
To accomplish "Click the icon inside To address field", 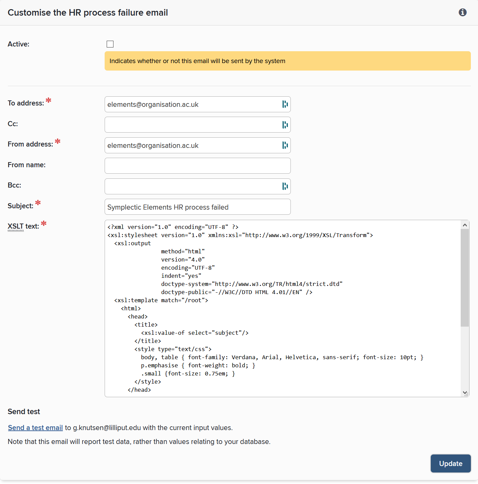I will click(x=285, y=104).
